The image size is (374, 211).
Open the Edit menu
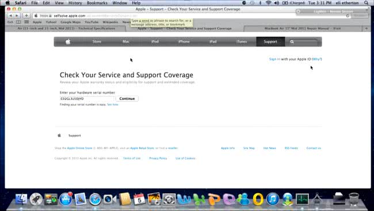point(46,3)
